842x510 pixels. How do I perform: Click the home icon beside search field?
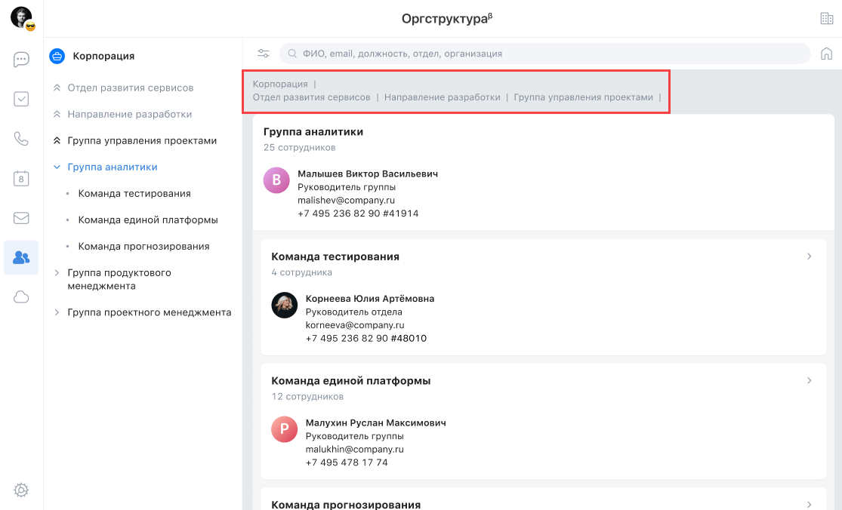tap(826, 54)
